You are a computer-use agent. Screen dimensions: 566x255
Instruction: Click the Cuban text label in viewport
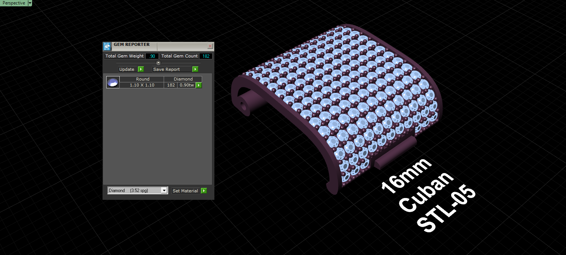[x=426, y=191]
